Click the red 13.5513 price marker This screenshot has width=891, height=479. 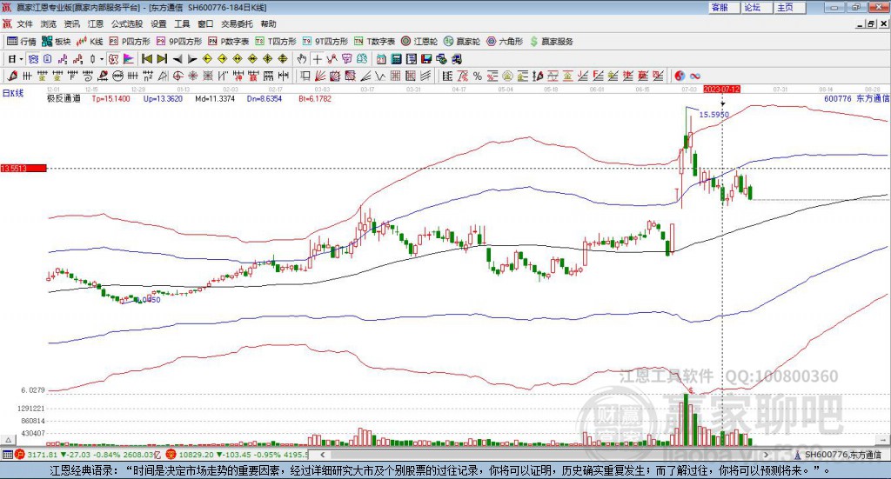(x=23, y=169)
